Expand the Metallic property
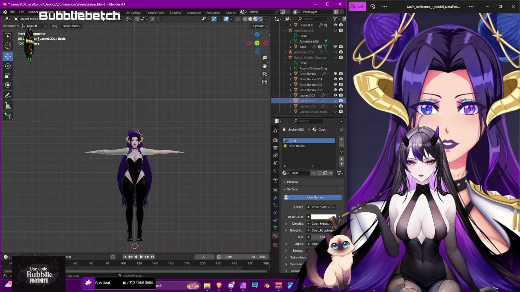The width and height of the screenshot is (520, 292). (x=286, y=223)
